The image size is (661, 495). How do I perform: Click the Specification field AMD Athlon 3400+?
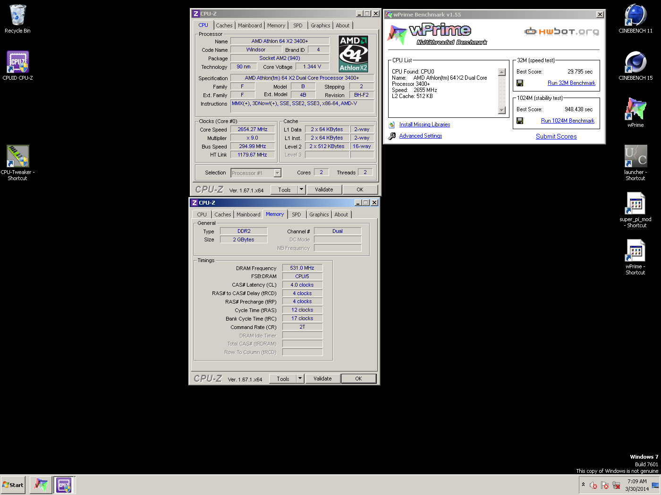[x=302, y=78]
